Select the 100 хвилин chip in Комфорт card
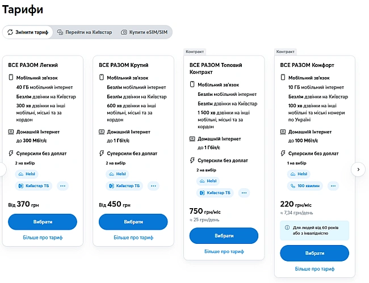369x283 pixels. click(307, 185)
